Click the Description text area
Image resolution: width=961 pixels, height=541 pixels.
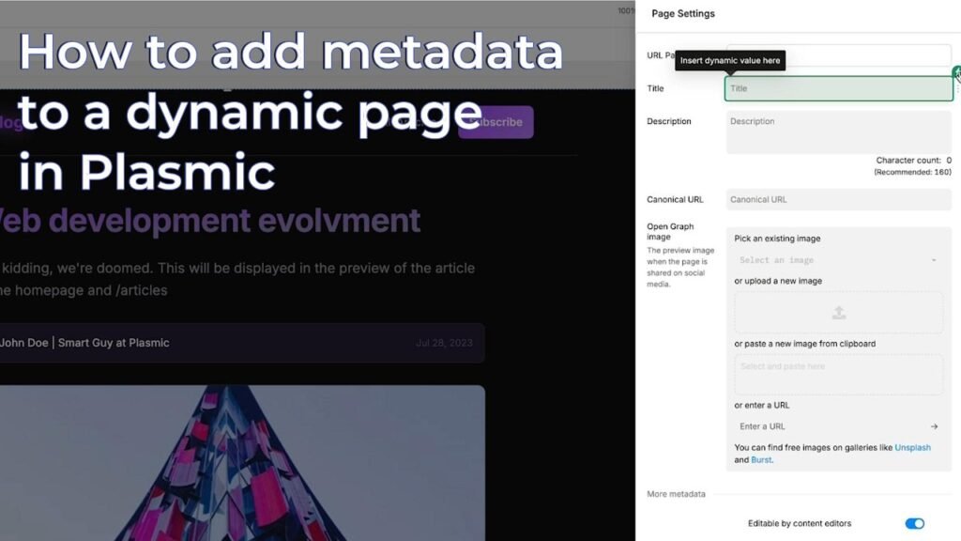click(838, 131)
